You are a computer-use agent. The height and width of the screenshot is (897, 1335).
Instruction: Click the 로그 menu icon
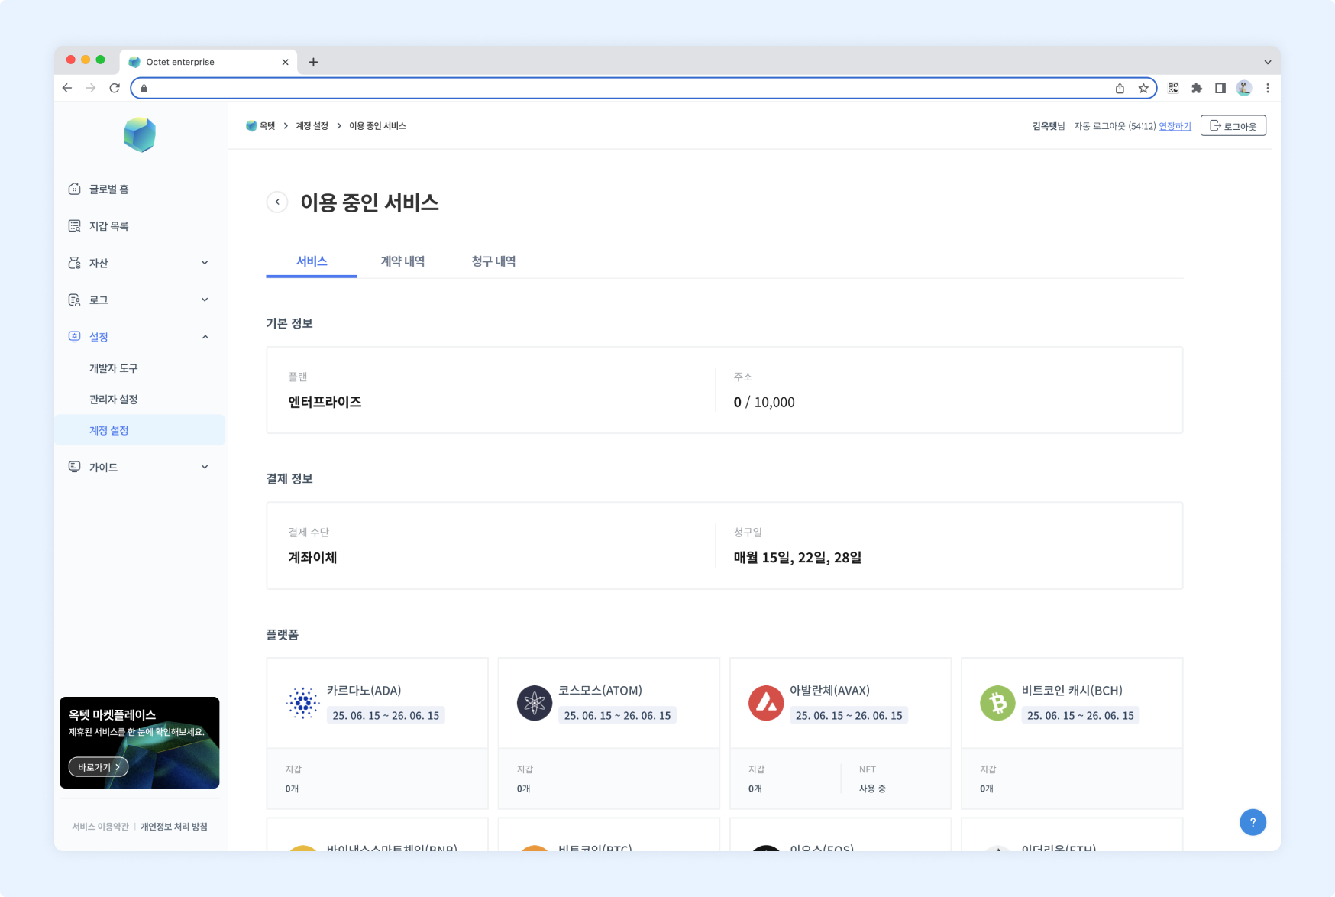[x=74, y=300]
